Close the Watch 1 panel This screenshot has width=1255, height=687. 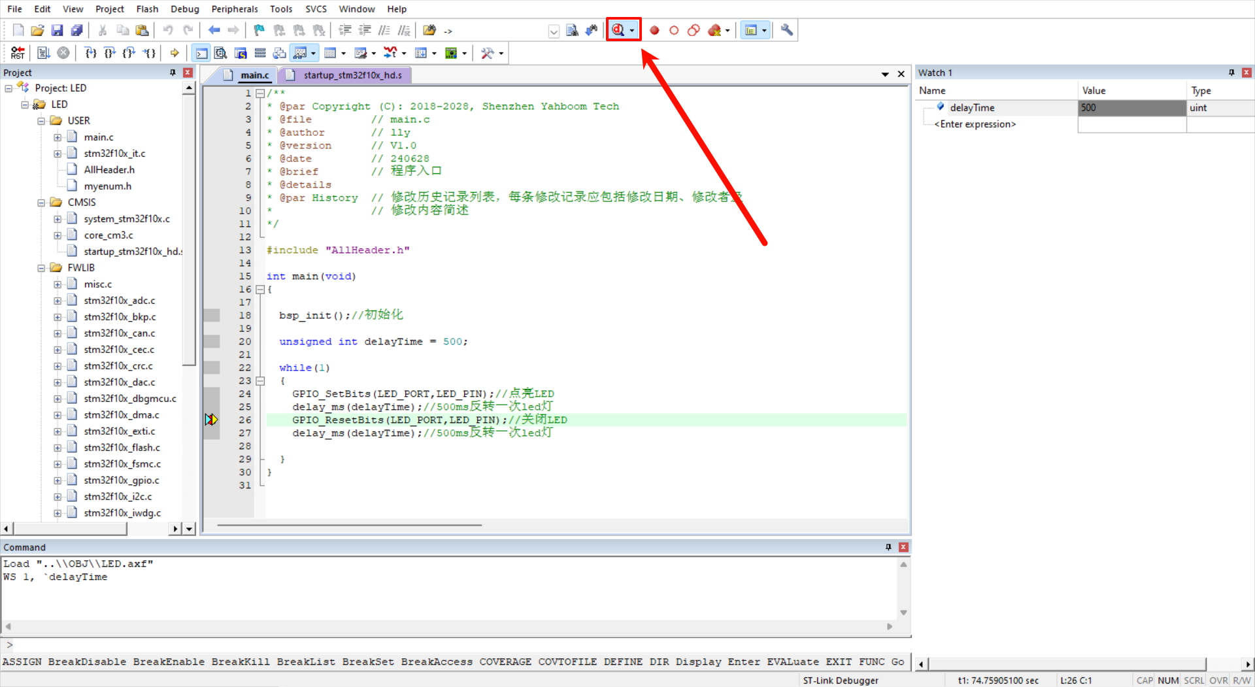pos(1247,73)
